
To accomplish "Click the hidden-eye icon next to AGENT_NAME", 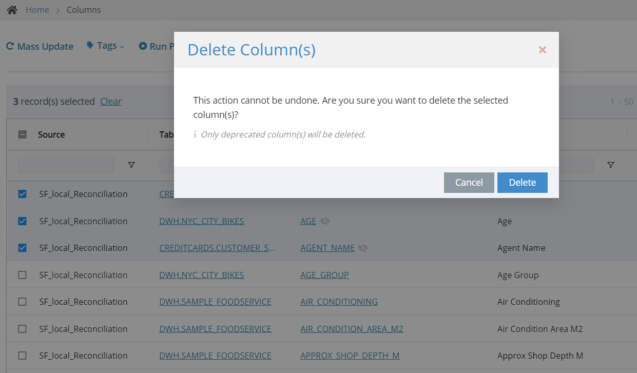I will 363,248.
